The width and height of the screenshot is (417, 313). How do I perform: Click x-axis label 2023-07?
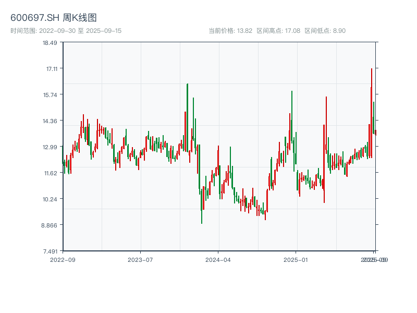140,260
